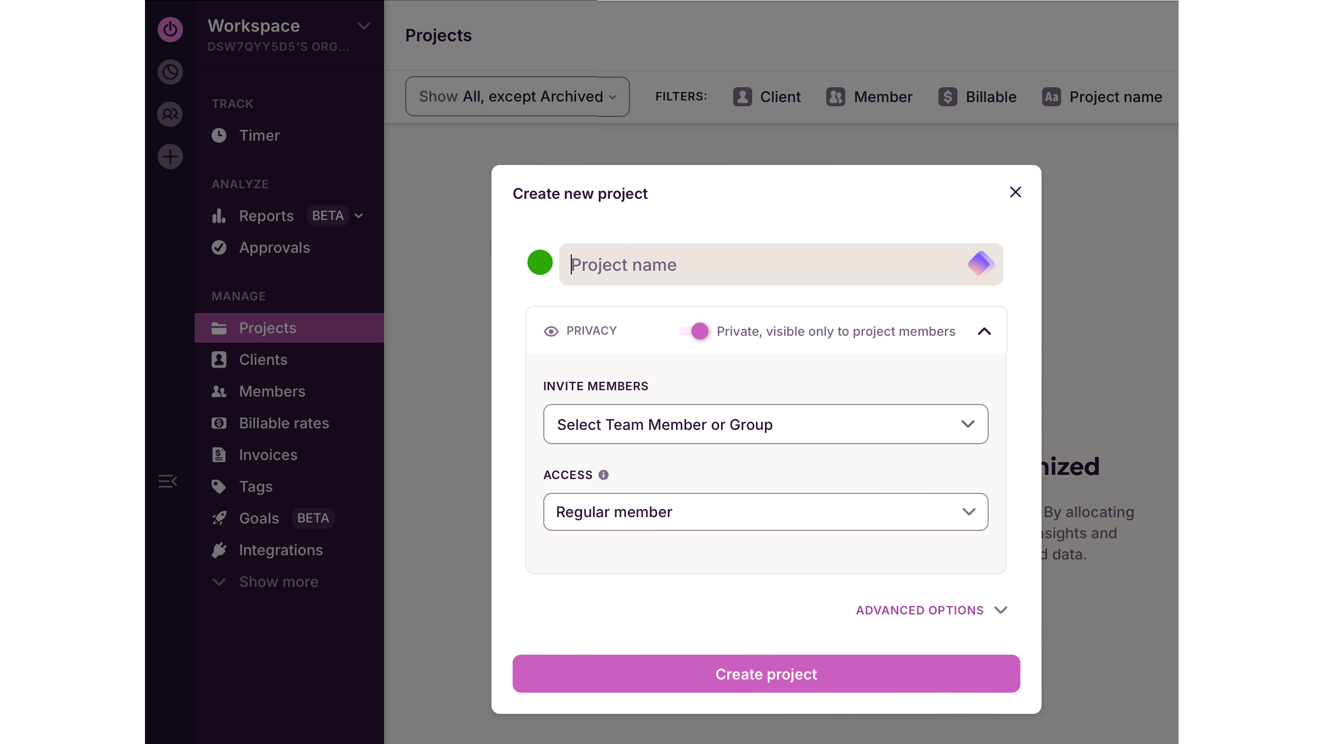The image size is (1323, 744).
Task: Click the team people icon in rail
Action: pos(170,114)
